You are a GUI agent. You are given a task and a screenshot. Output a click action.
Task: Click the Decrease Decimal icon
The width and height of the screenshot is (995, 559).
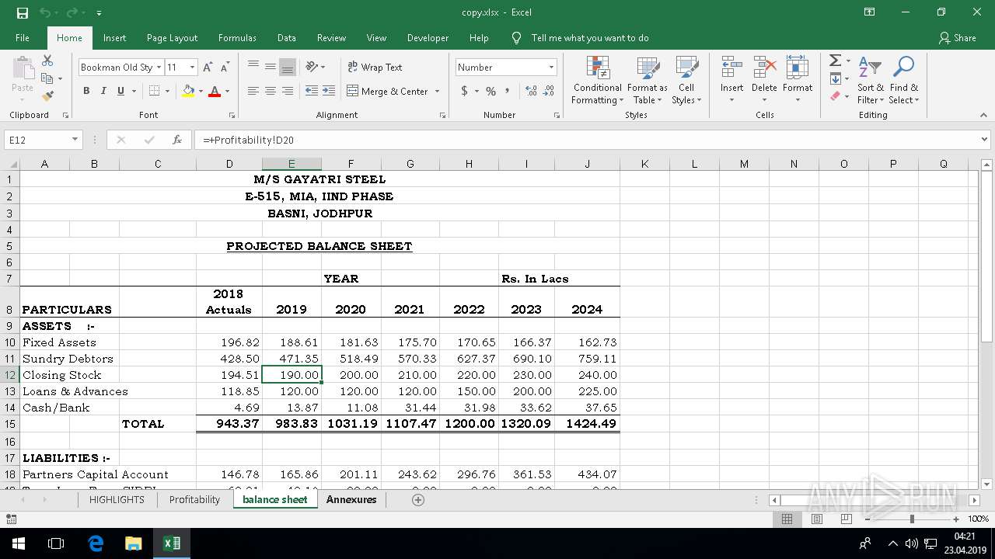tap(549, 91)
